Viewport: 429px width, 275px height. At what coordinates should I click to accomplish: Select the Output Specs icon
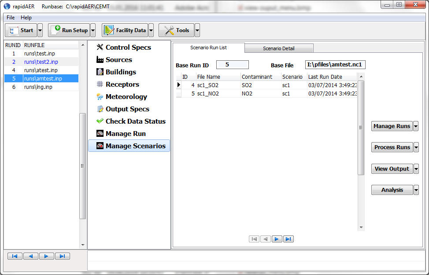point(100,109)
